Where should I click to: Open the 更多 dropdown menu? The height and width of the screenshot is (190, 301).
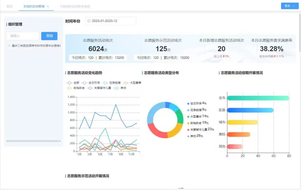[290, 6]
